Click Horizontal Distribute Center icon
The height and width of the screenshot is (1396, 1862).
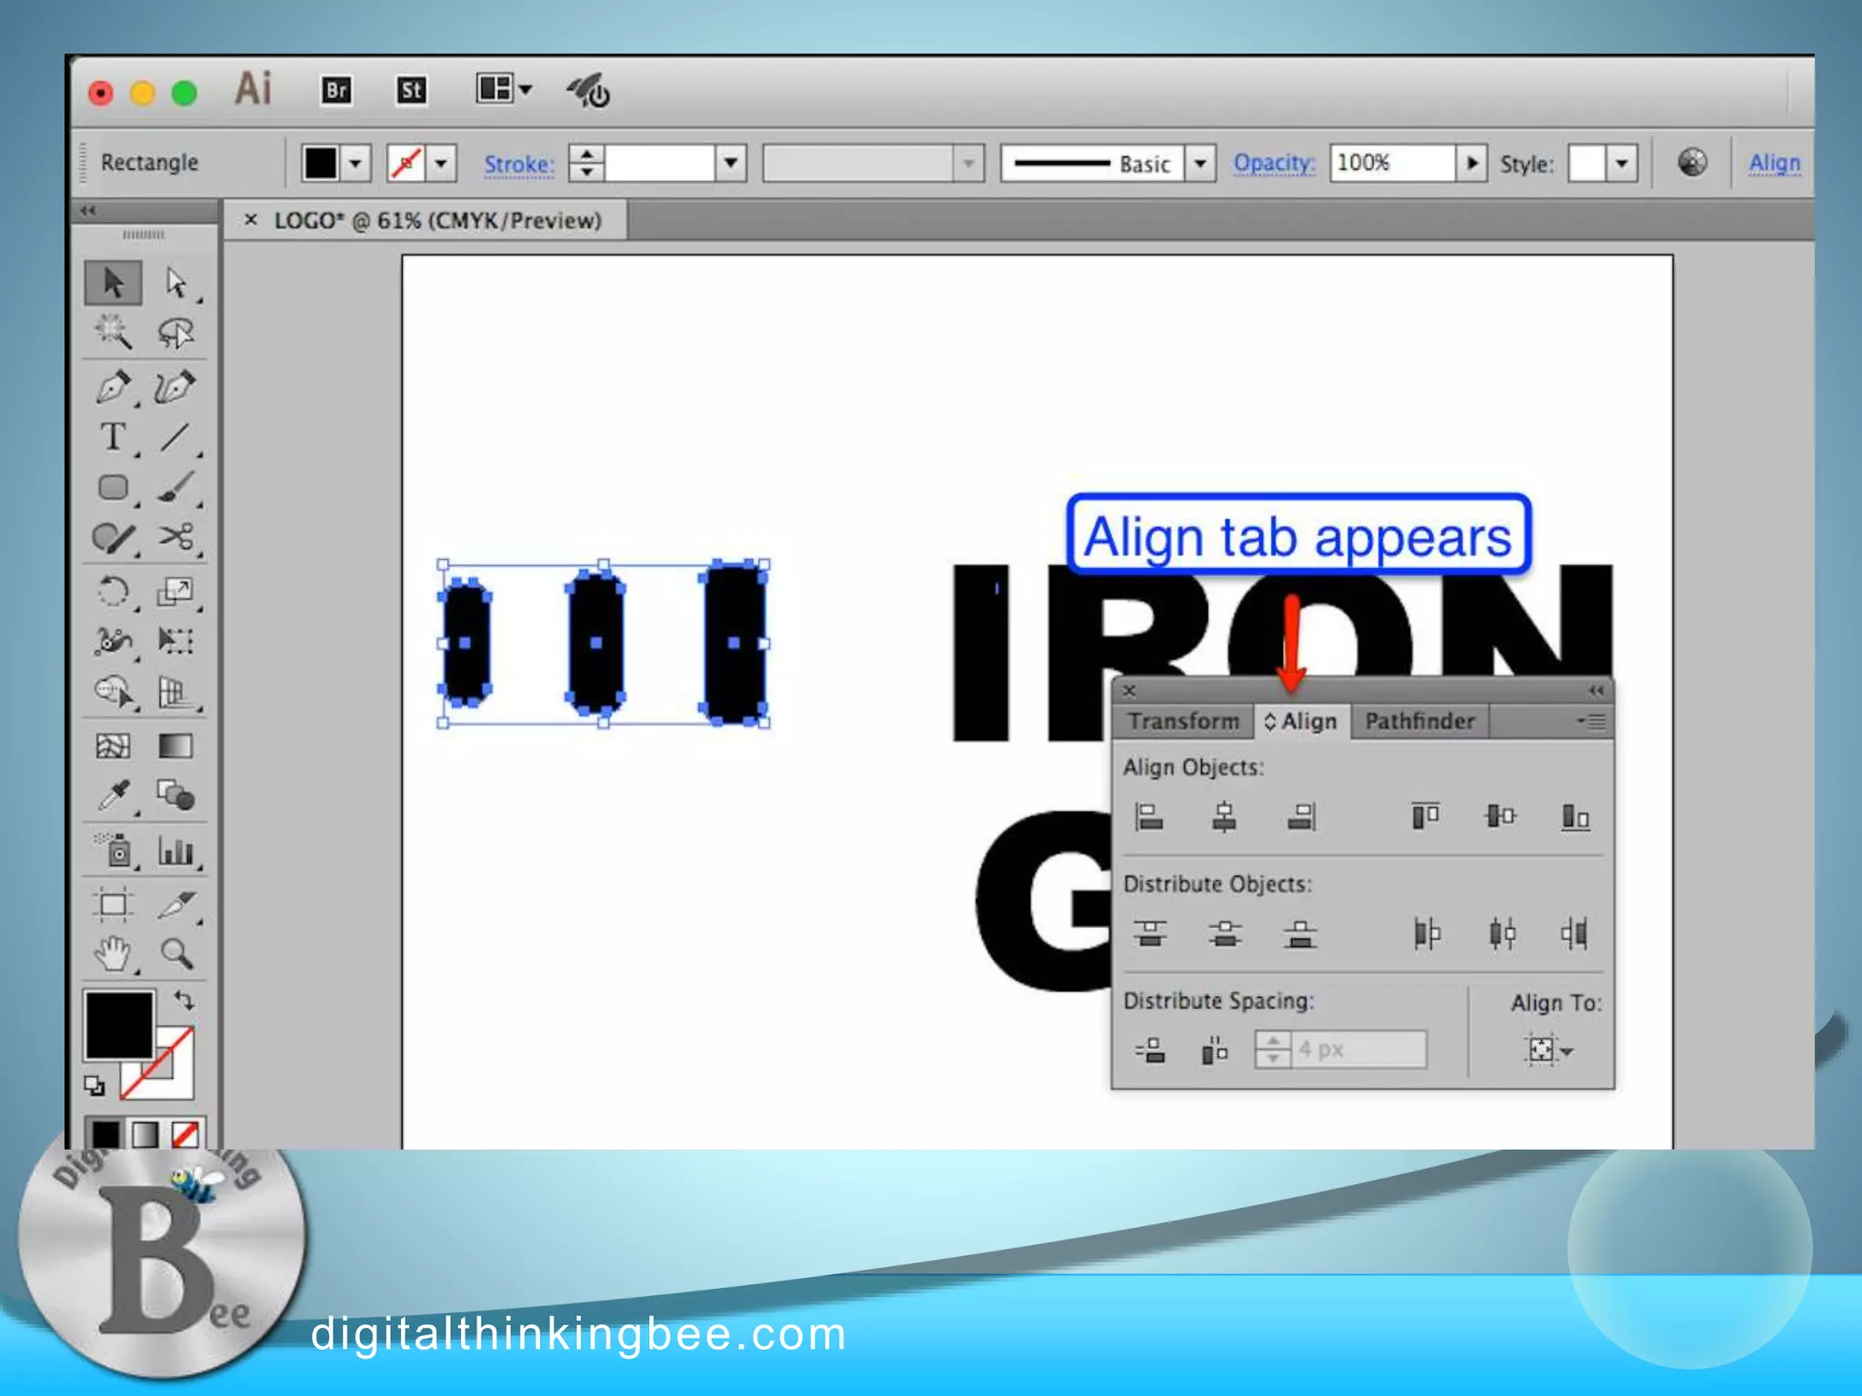tap(1502, 933)
